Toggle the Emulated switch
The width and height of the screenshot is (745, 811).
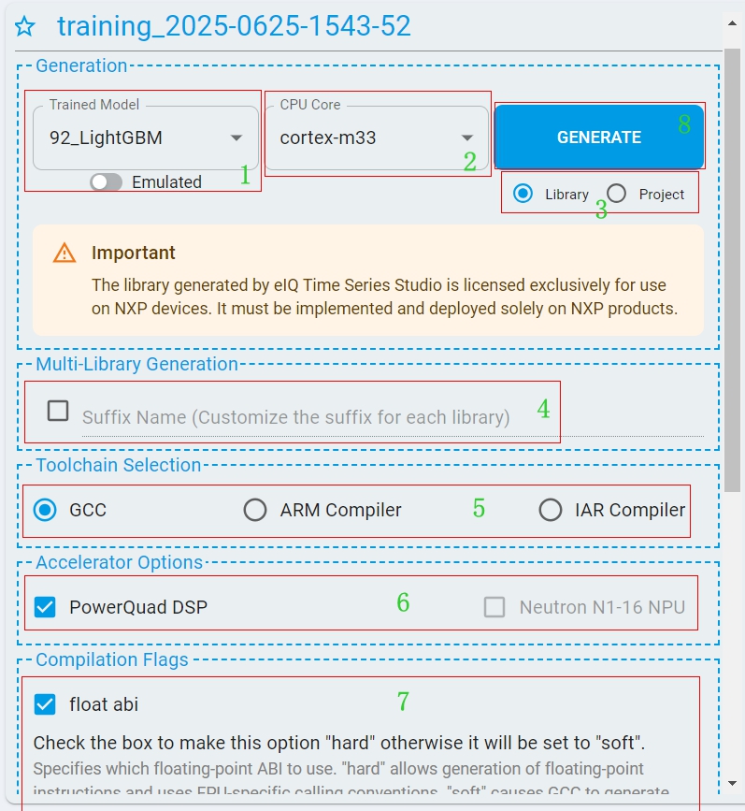click(107, 182)
